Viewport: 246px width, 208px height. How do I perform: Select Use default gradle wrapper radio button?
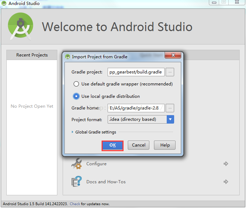pos(76,84)
